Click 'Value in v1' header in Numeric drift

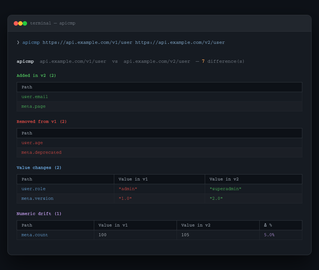click(135, 225)
